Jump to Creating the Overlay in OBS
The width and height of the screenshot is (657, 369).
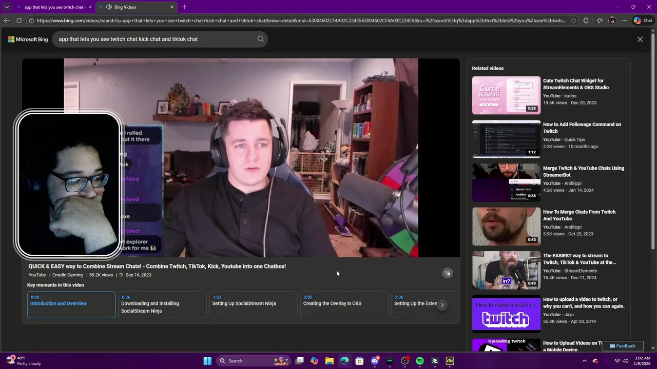click(x=344, y=304)
